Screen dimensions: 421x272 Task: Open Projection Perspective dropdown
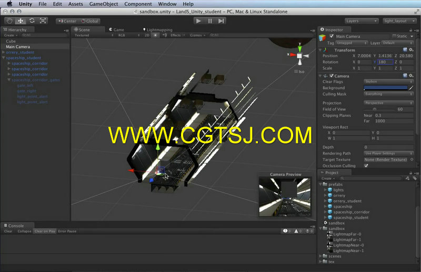pos(388,103)
